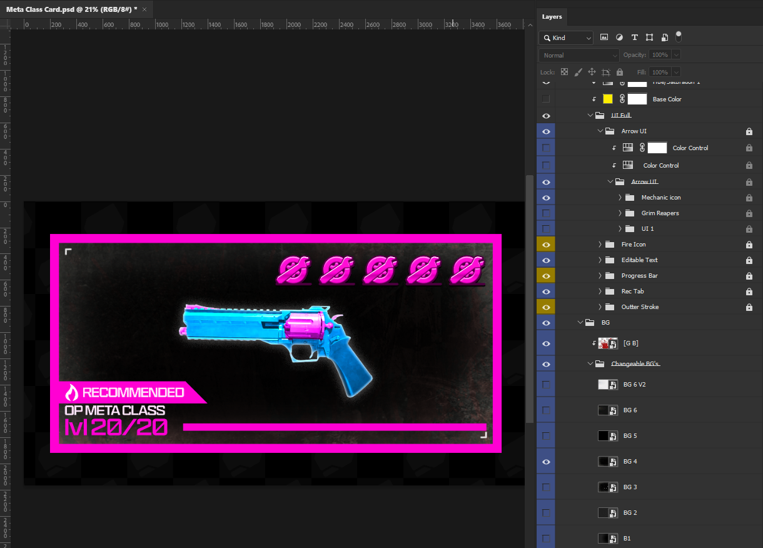Click the lock icon on Editable Text group
This screenshot has width=763, height=548.
tap(749, 260)
